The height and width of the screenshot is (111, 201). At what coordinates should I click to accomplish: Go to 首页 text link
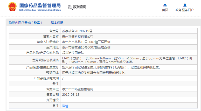(165, 10)
